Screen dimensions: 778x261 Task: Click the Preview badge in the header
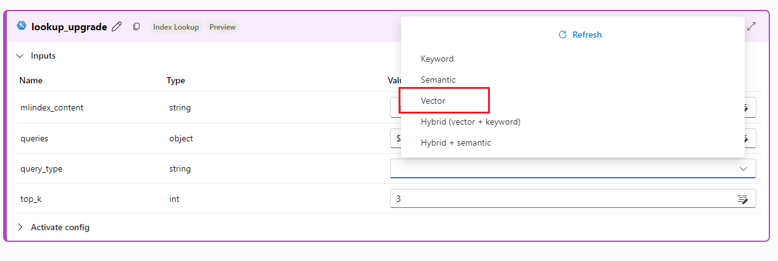222,27
